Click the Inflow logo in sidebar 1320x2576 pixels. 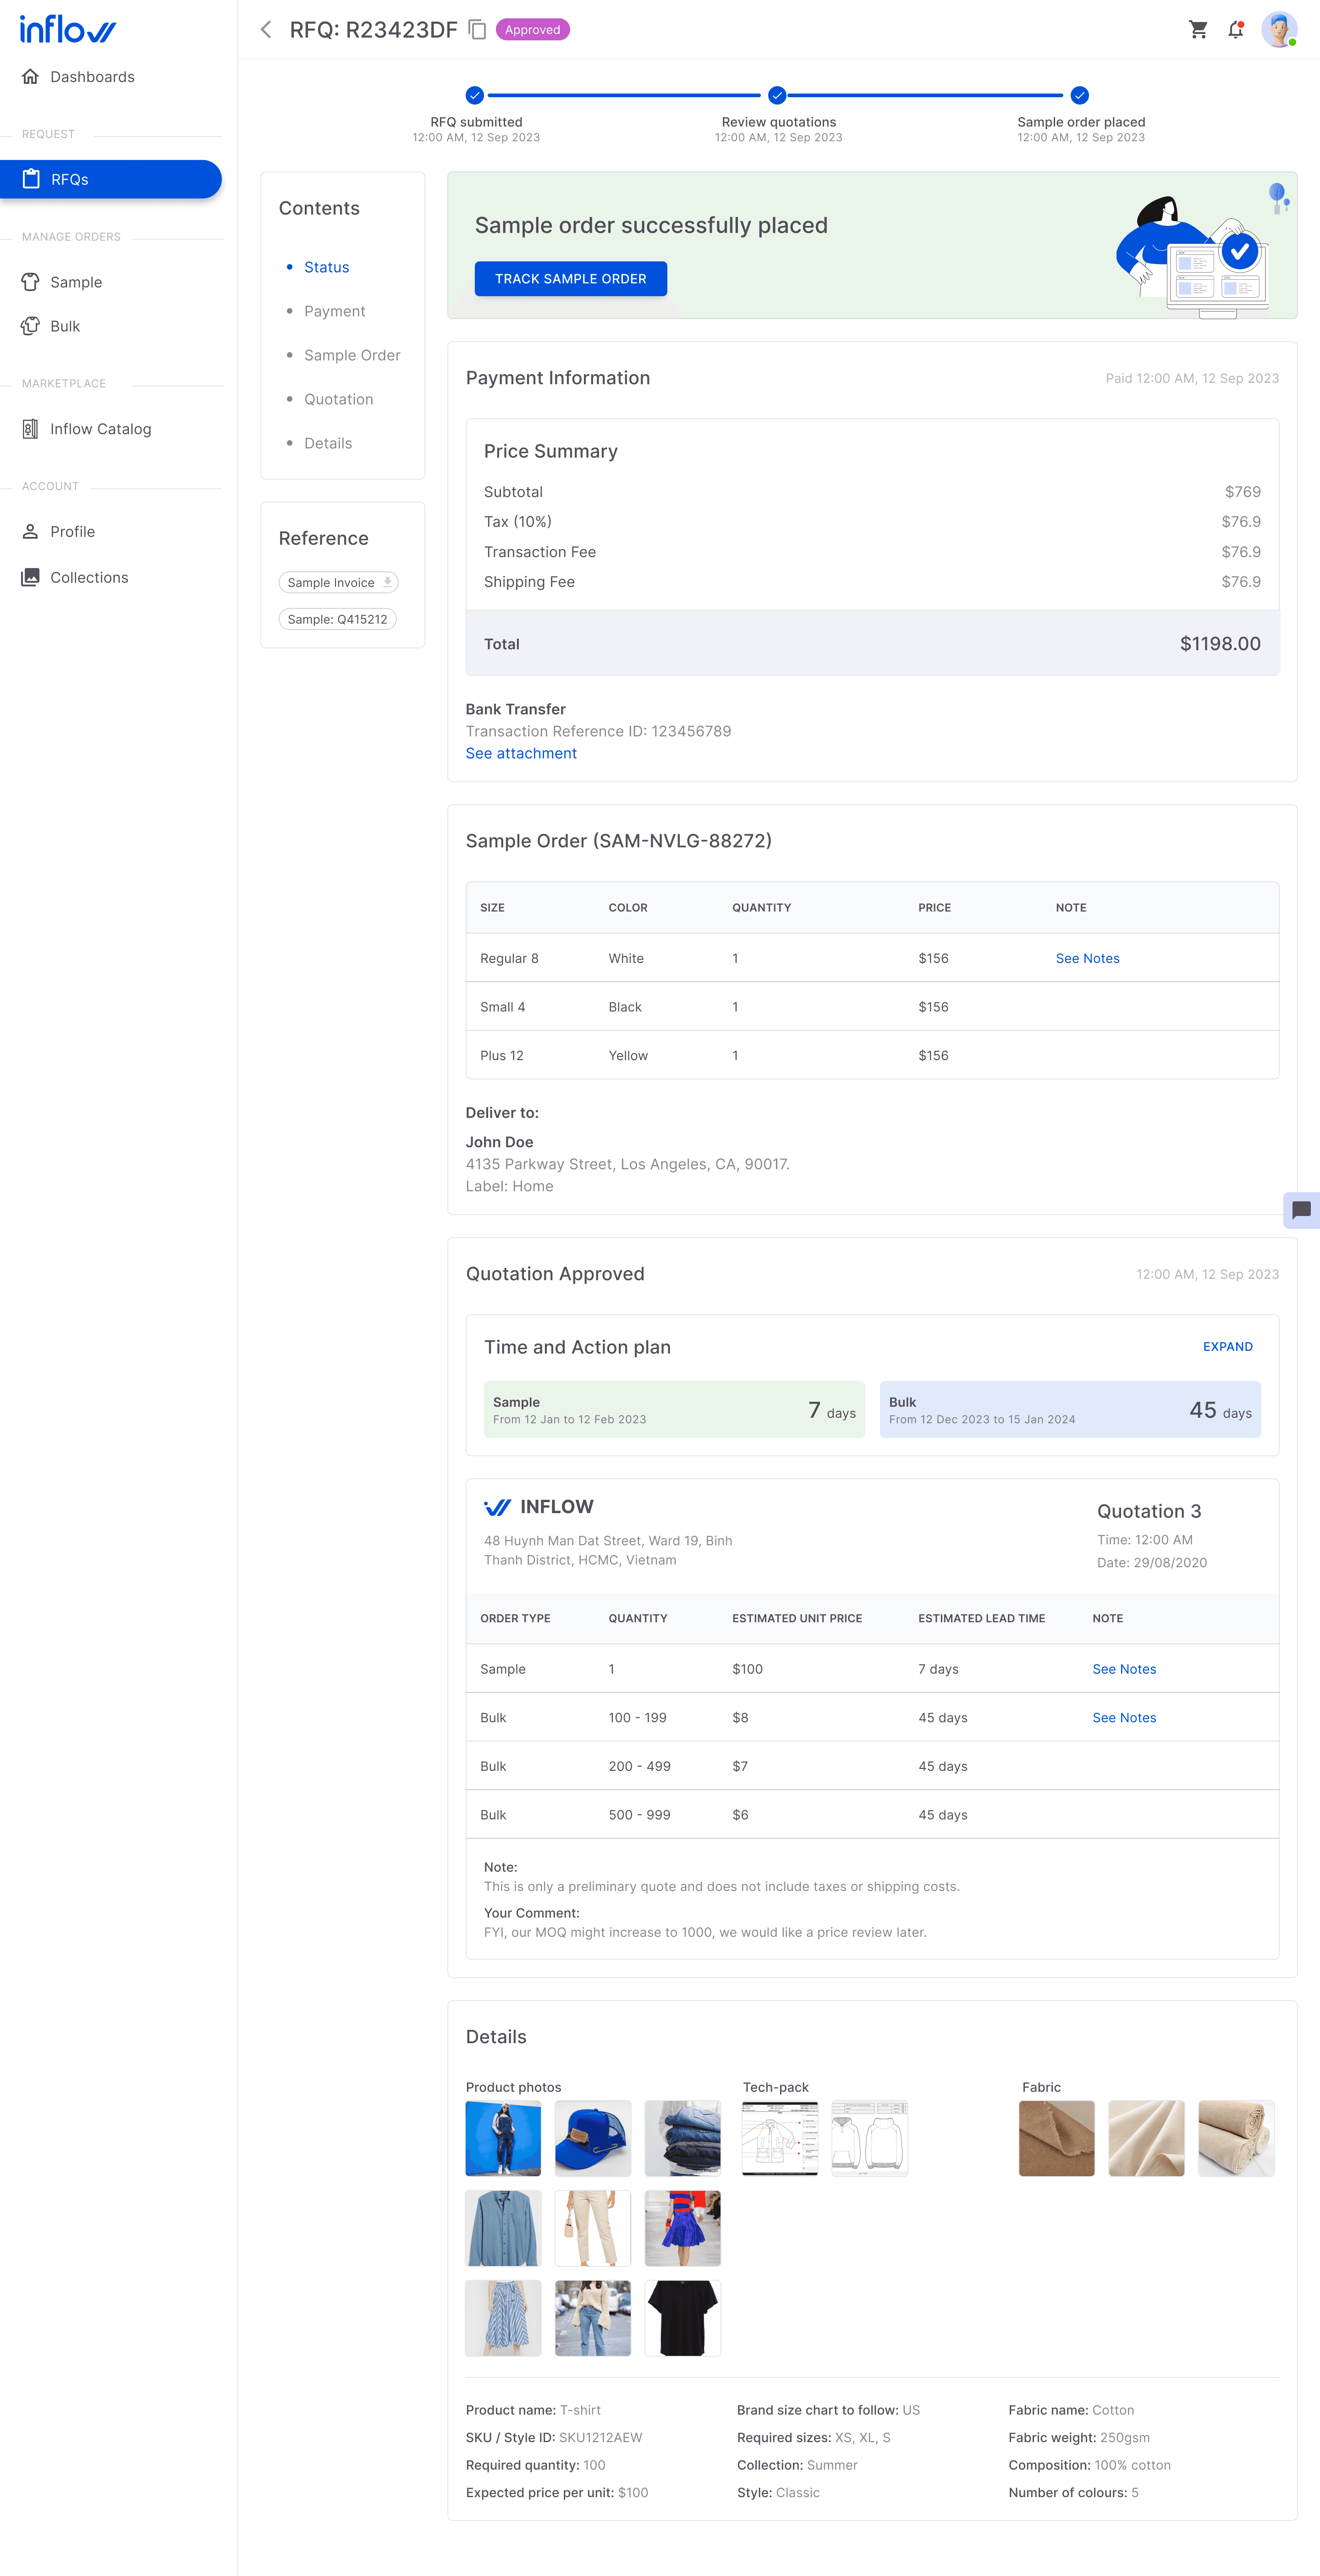(x=68, y=30)
